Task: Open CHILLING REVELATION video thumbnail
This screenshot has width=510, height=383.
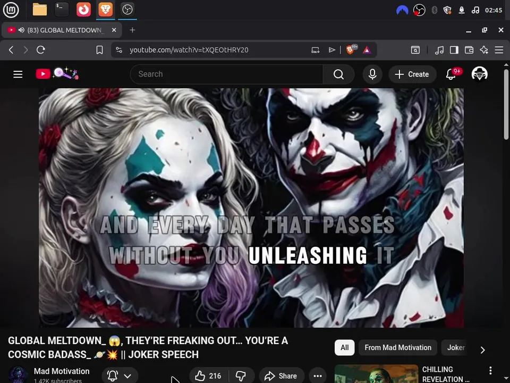Action: pos(376,374)
